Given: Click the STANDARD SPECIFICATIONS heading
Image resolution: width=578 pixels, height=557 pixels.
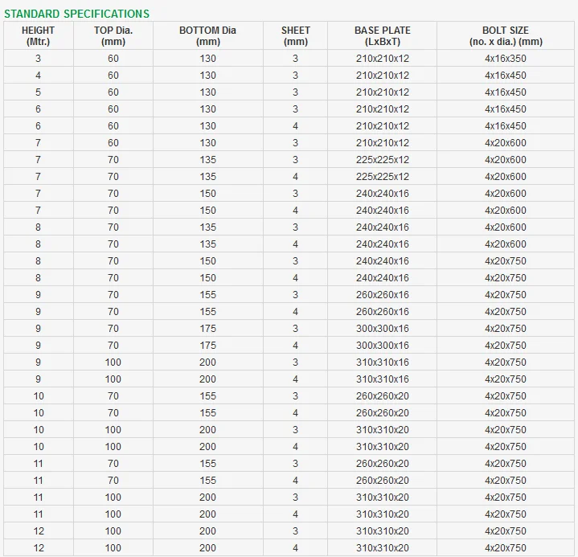Looking at the screenshot, I should pos(76,14).
